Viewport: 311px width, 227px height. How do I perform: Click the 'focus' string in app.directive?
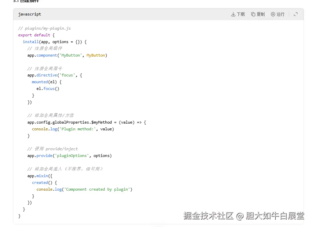pyautogui.click(x=68, y=75)
